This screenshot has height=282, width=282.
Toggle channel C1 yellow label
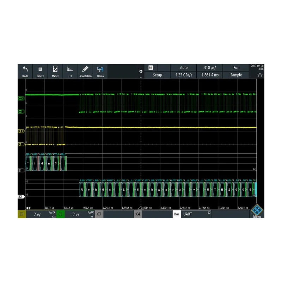click(22, 214)
